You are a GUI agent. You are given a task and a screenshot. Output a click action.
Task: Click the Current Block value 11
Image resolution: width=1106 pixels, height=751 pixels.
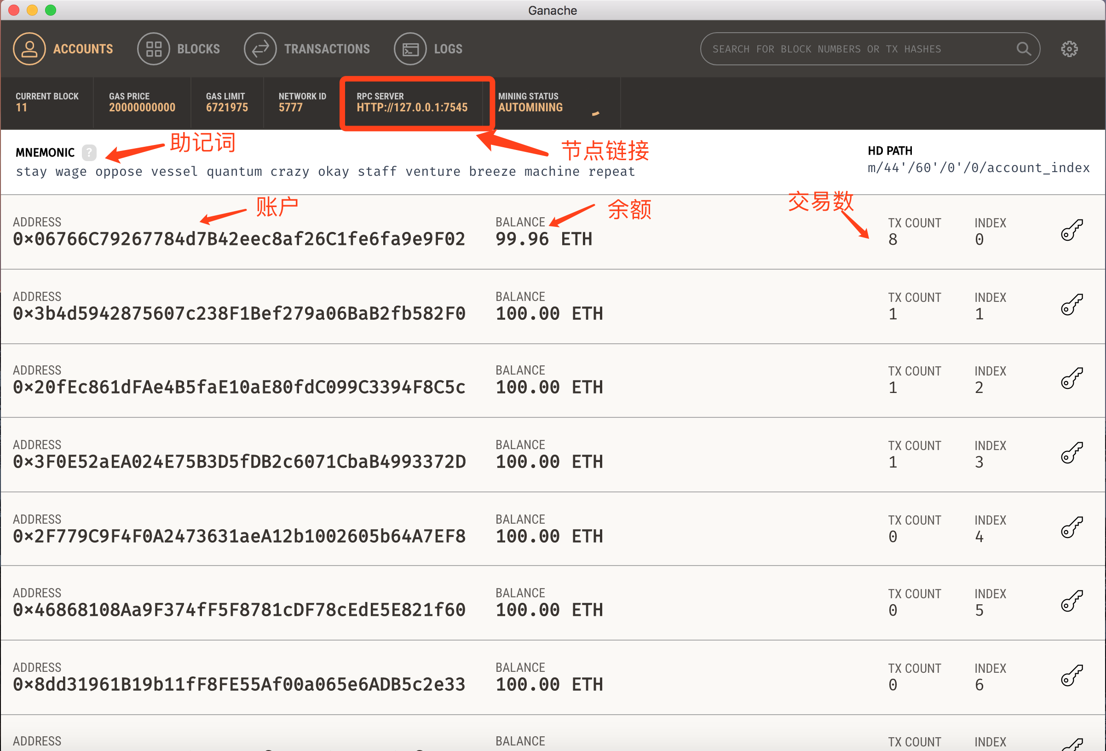coord(22,108)
